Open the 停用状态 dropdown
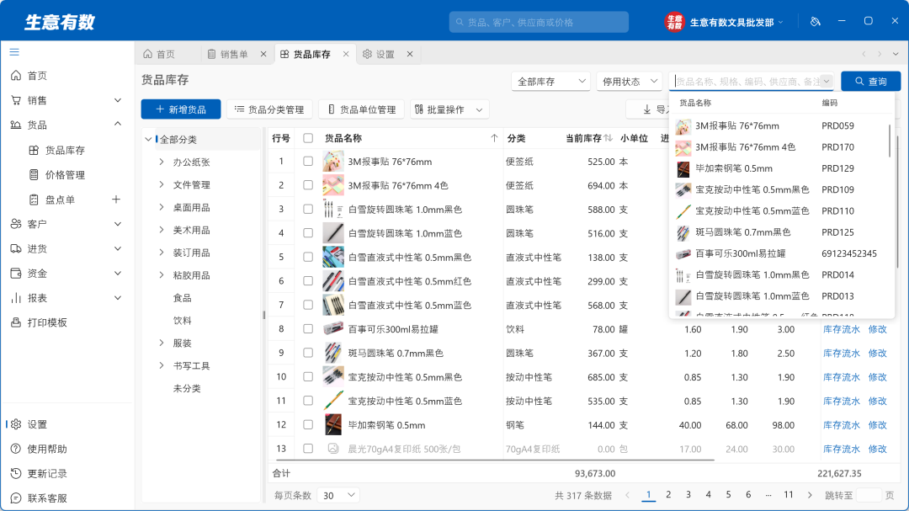The image size is (909, 511). pyautogui.click(x=629, y=81)
